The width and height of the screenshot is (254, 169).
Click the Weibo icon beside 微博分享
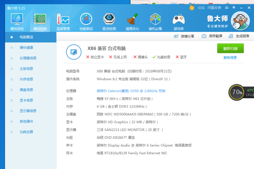176,36
